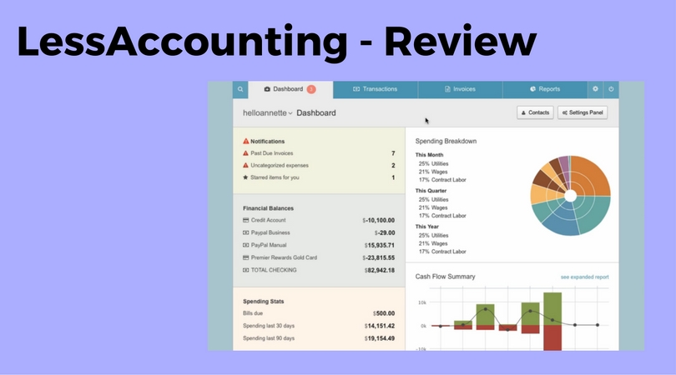Click the power logout icon
The width and height of the screenshot is (676, 375).
(611, 89)
